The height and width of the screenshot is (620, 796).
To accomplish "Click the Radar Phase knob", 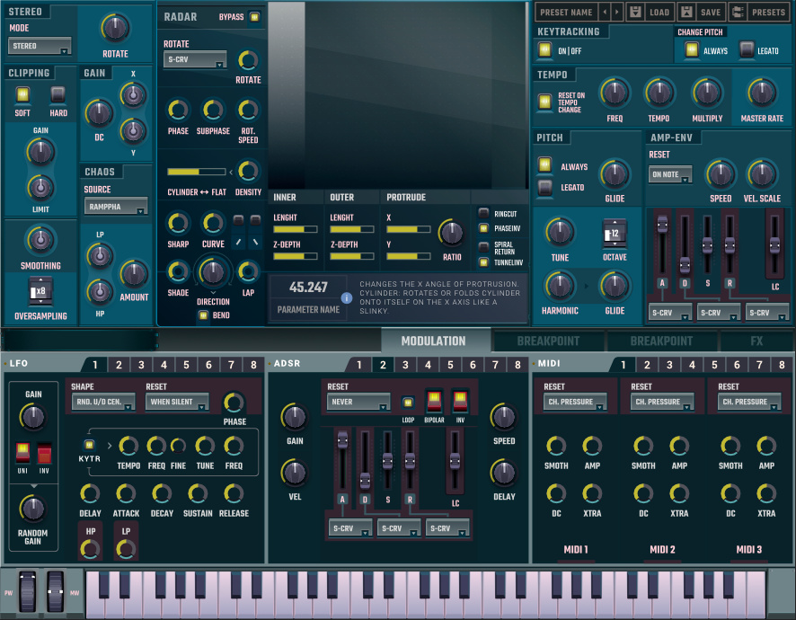I will point(178,110).
